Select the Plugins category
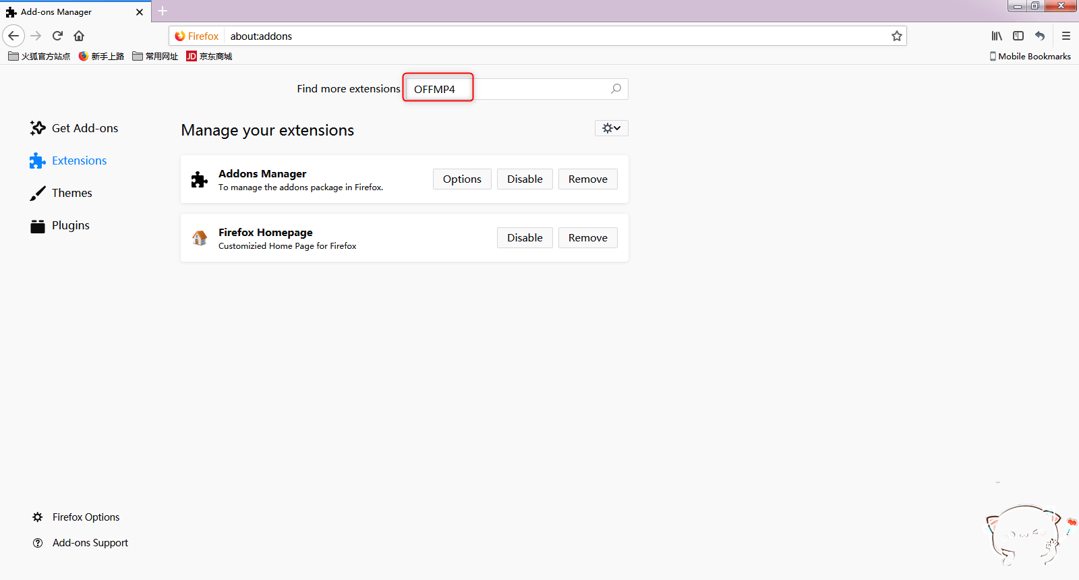The image size is (1079, 580). click(x=70, y=225)
